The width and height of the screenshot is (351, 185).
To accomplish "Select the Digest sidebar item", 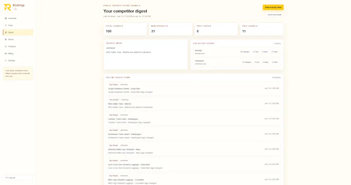I will pos(18,32).
